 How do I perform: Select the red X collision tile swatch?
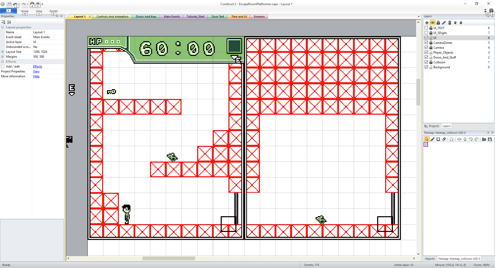(x=426, y=145)
